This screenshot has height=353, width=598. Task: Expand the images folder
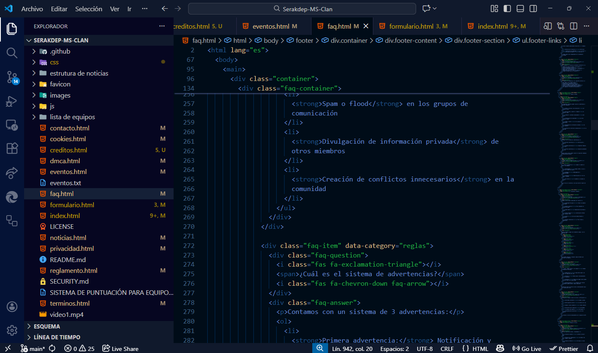[60, 95]
